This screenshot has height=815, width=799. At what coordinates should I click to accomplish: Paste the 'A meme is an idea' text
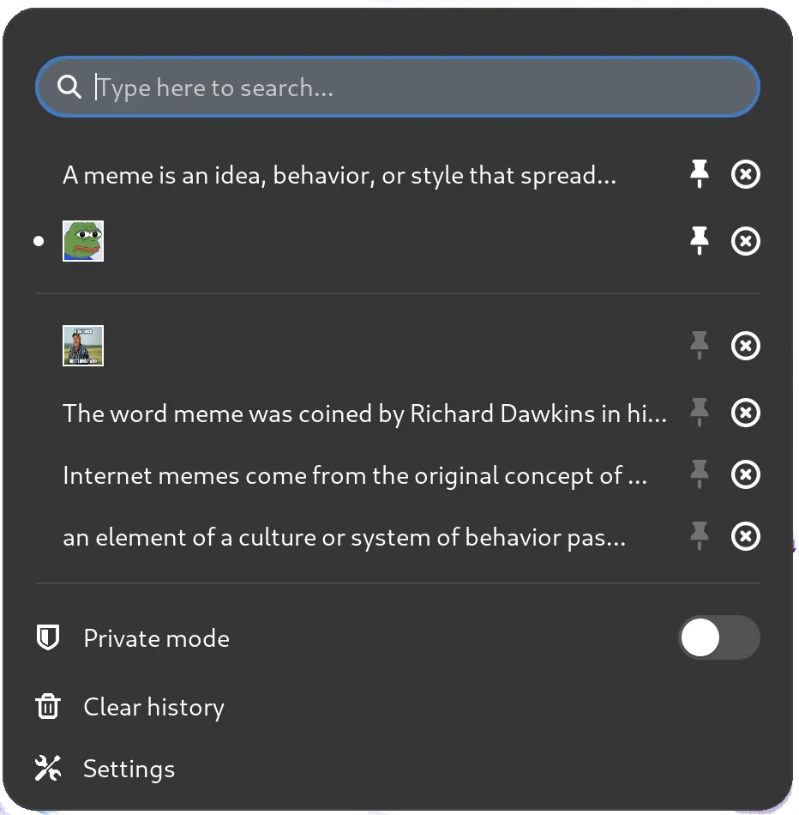click(x=339, y=175)
